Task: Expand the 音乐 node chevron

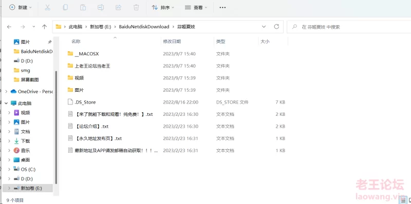Action: [9, 150]
